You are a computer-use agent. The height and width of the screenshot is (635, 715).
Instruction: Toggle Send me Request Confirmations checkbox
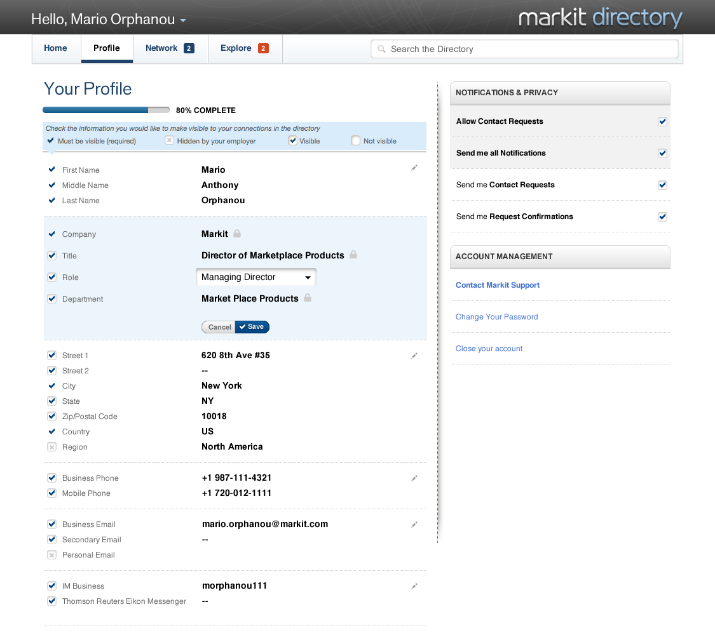click(x=662, y=217)
